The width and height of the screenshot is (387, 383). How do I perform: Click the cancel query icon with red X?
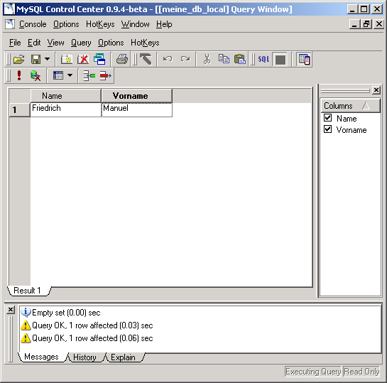[x=36, y=75]
